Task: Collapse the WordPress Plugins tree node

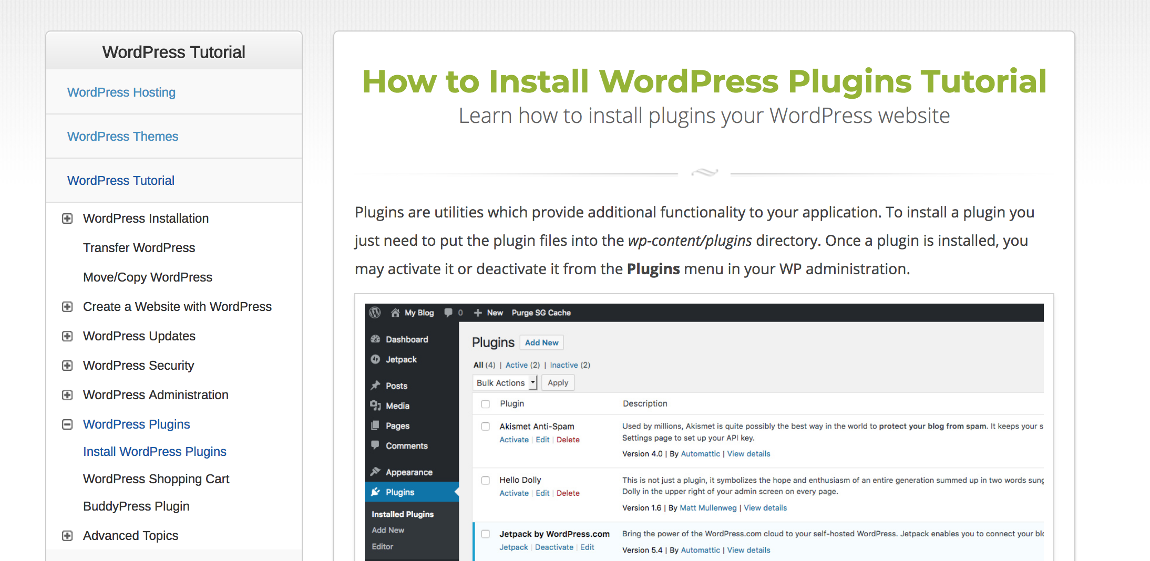Action: pos(67,424)
